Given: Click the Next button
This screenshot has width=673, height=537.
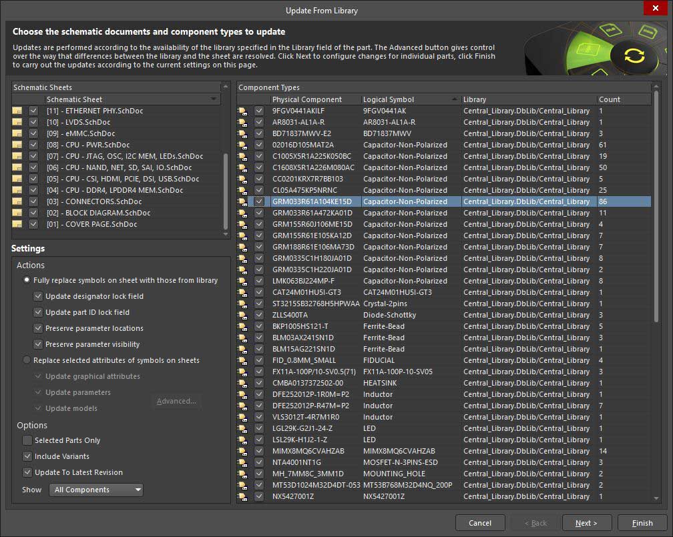Looking at the screenshot, I should click(587, 523).
